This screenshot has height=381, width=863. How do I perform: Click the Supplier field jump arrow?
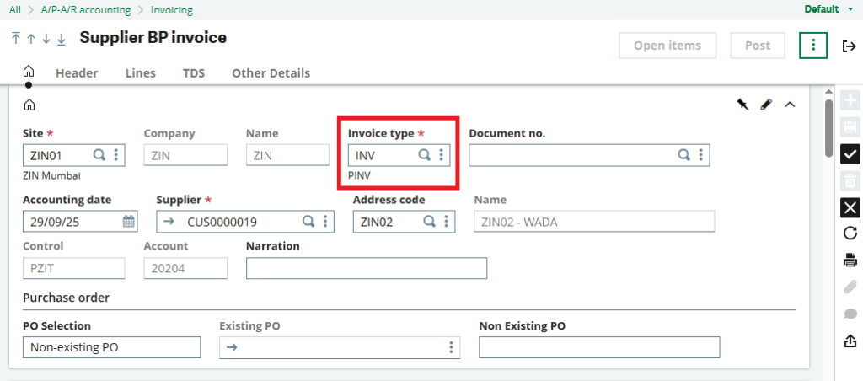pos(169,222)
